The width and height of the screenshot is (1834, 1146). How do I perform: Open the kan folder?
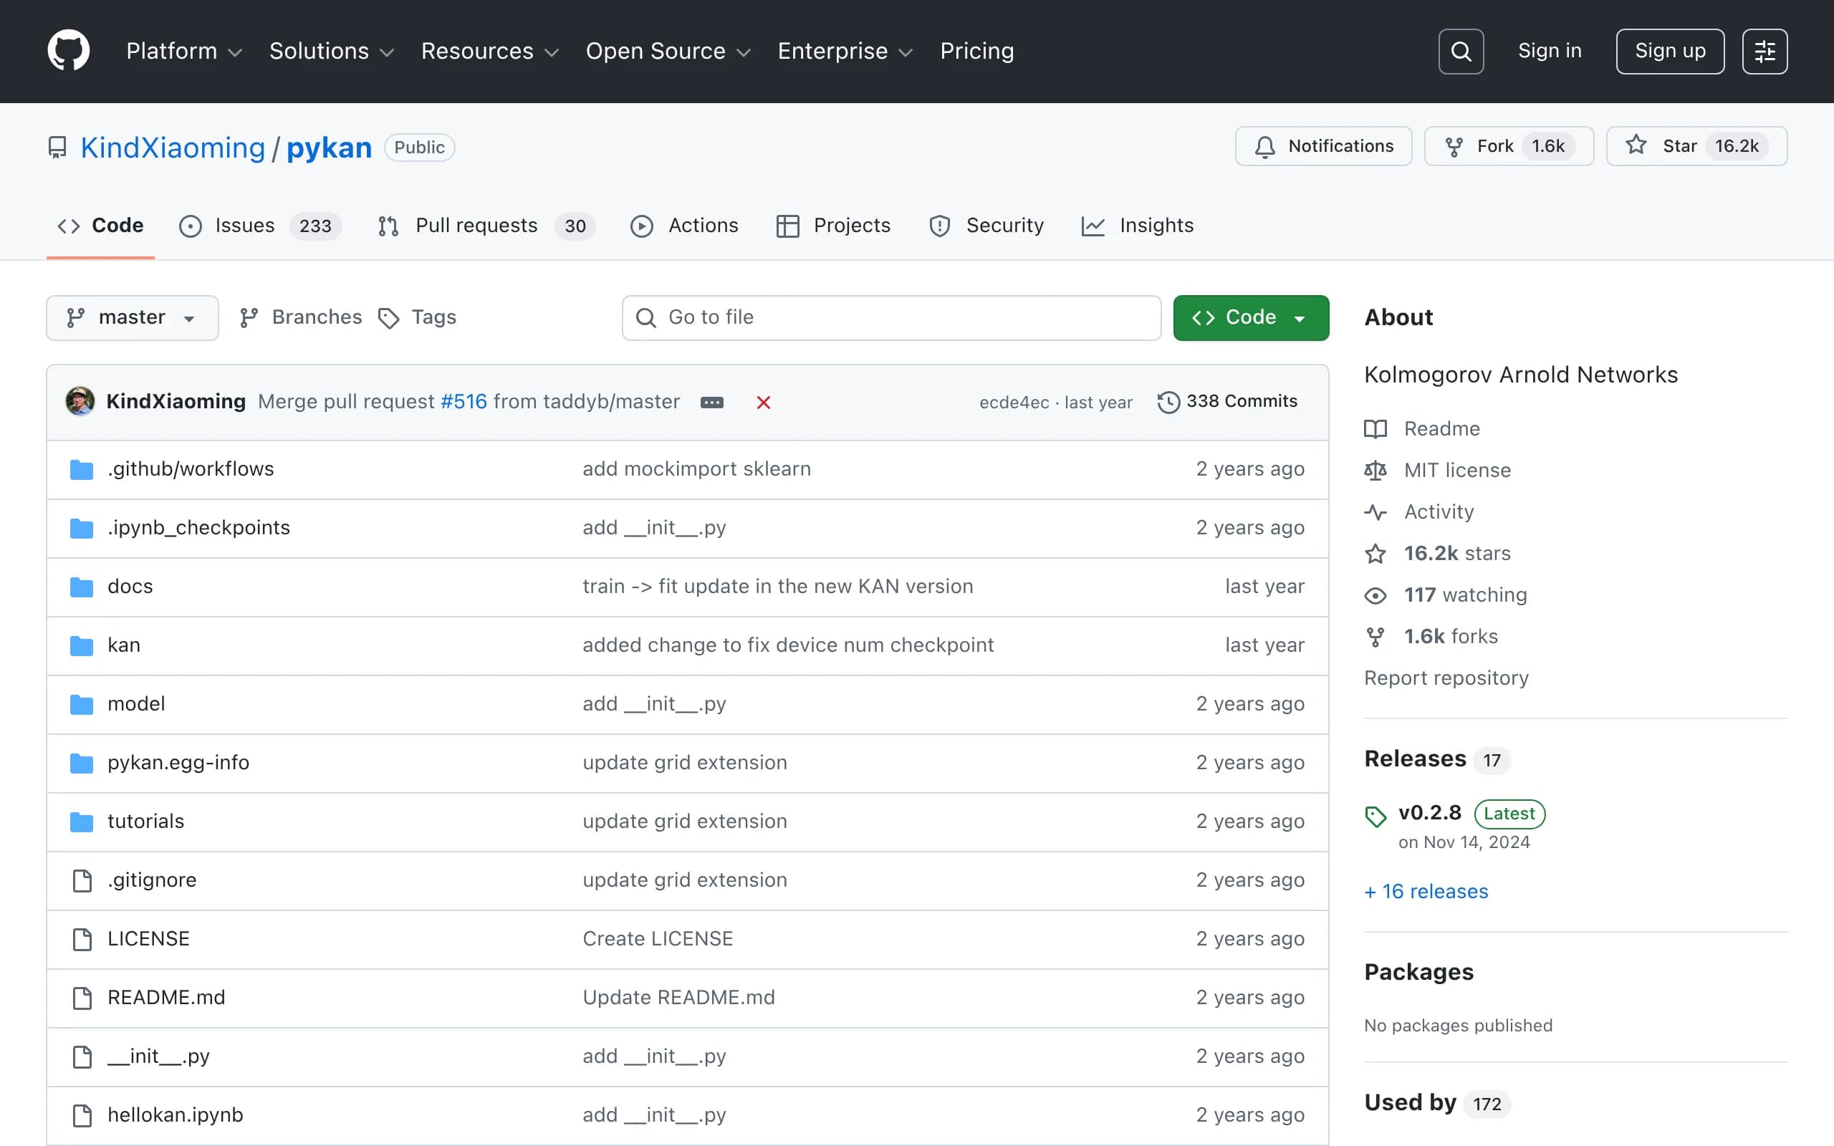[123, 645]
